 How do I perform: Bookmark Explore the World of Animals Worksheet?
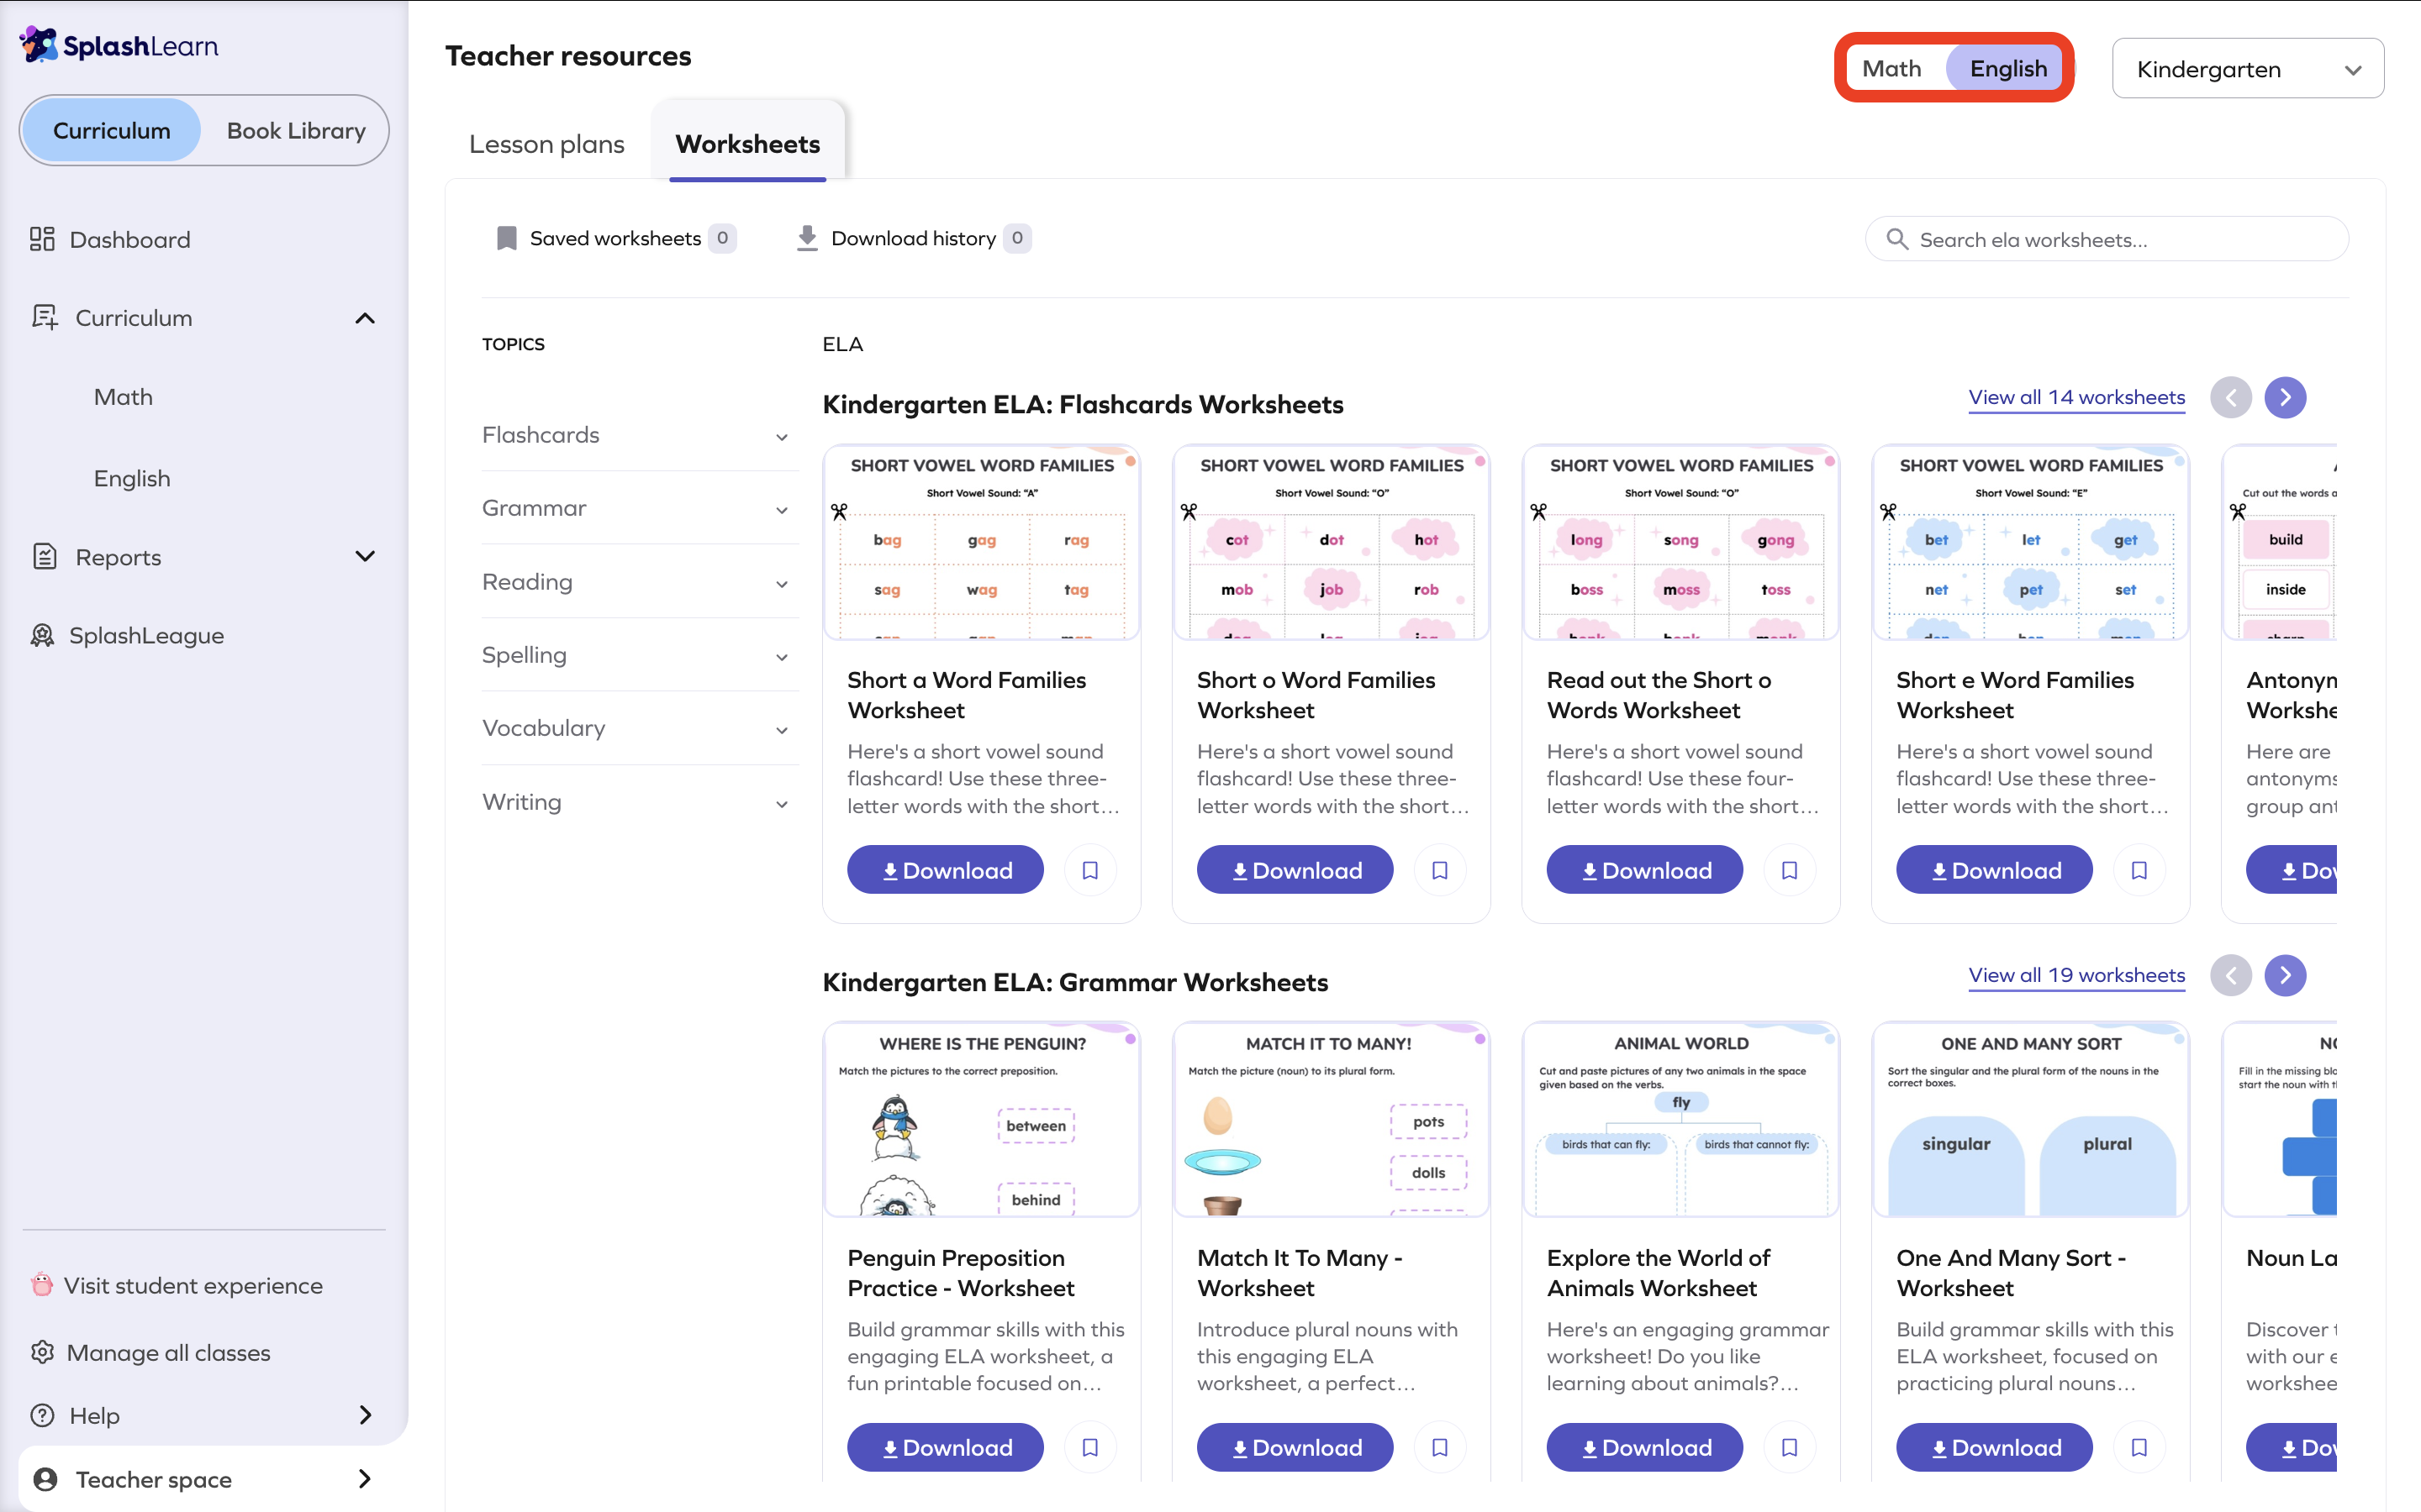pyautogui.click(x=1790, y=1447)
